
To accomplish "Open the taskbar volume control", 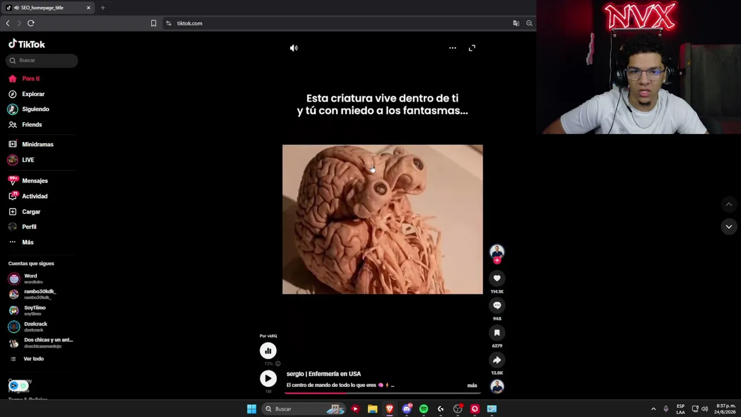I will pyautogui.click(x=705, y=409).
